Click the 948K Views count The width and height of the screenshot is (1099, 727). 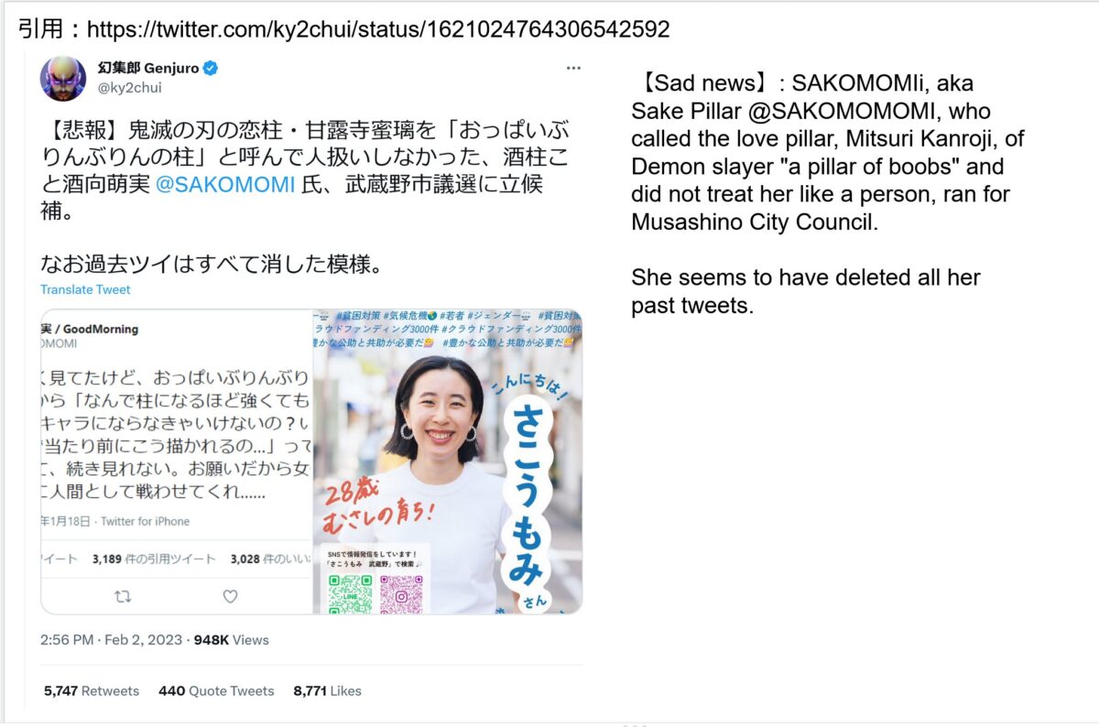click(x=232, y=640)
